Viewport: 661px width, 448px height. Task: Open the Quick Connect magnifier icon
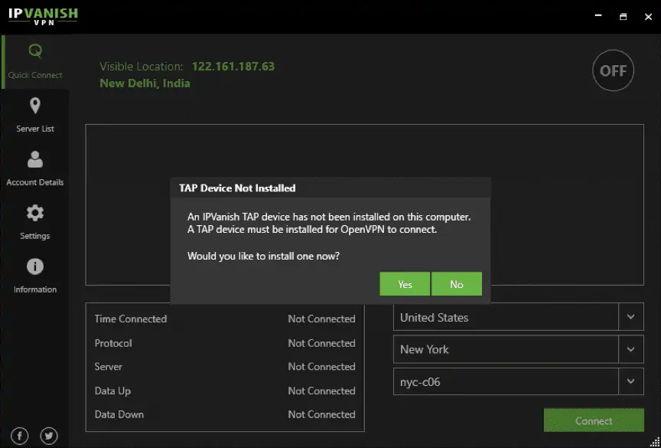point(35,51)
